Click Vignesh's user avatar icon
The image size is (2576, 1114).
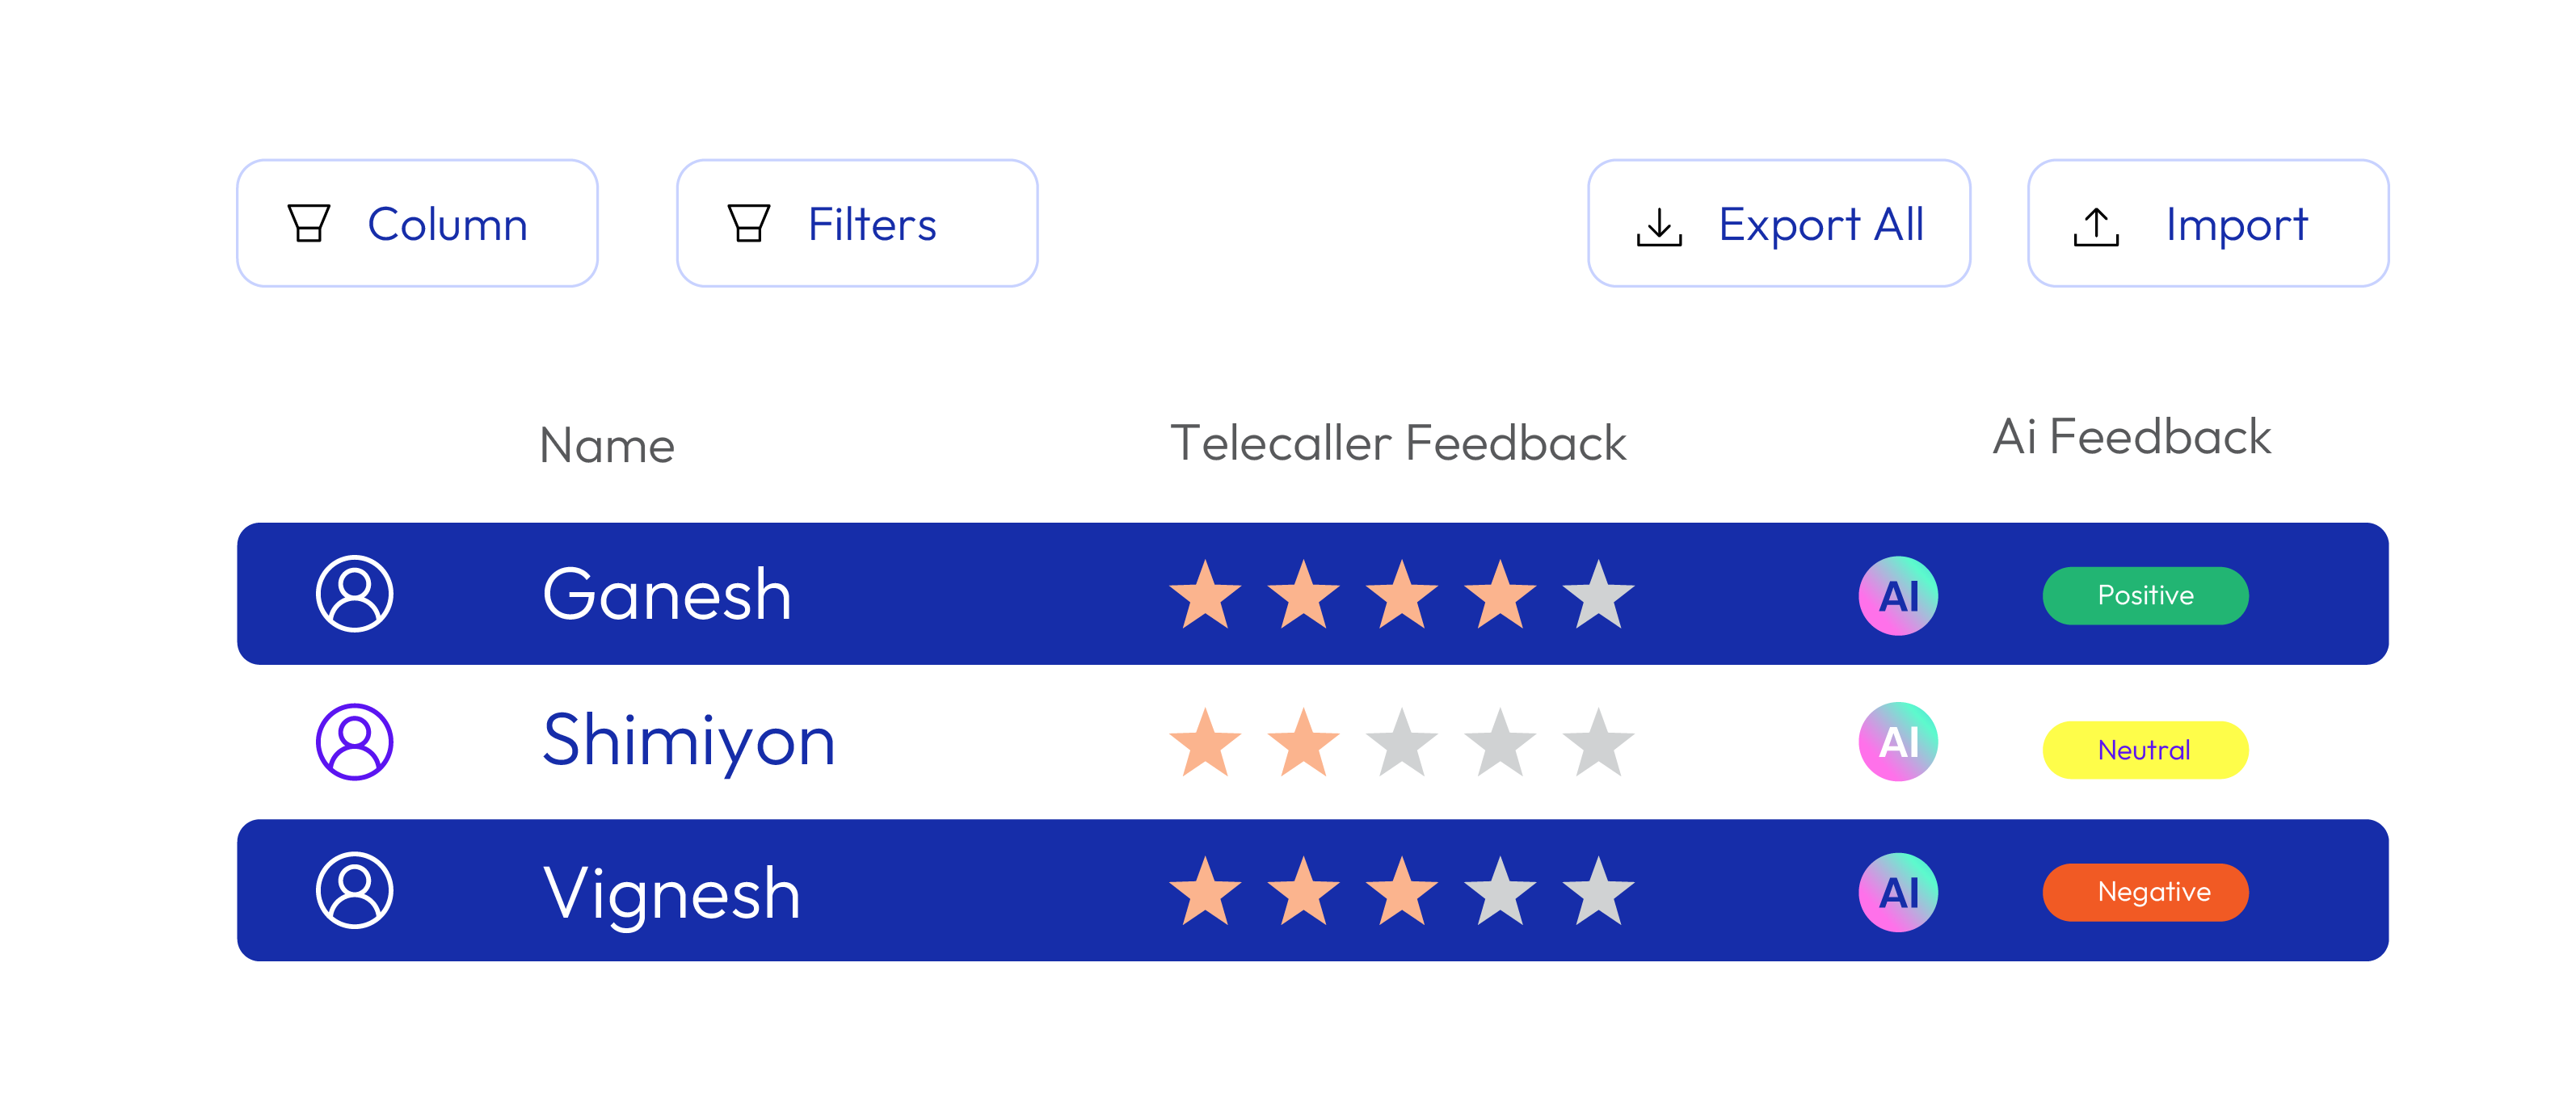point(354,890)
